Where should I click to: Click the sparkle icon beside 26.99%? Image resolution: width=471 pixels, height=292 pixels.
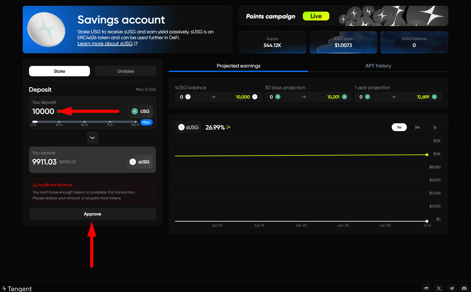(x=228, y=127)
